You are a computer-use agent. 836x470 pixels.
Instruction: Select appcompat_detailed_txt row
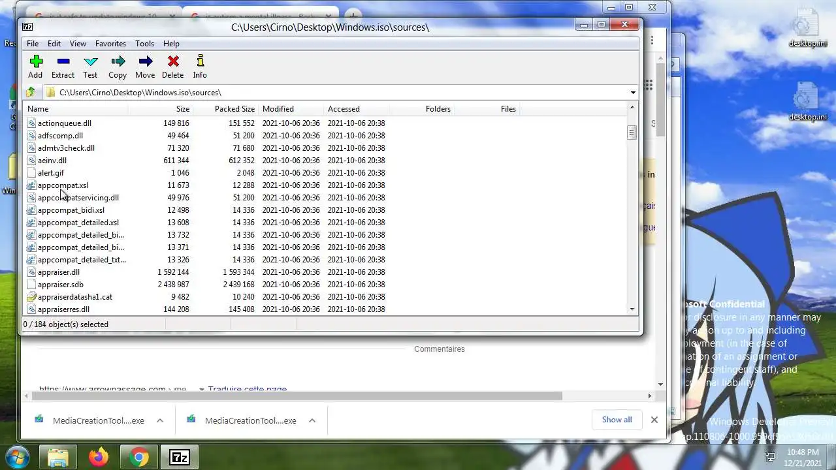coord(82,260)
